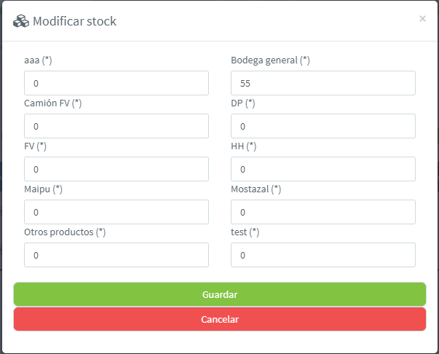Click the aaa stock input field
Image resolution: width=439 pixels, height=354 pixels.
[x=116, y=83]
